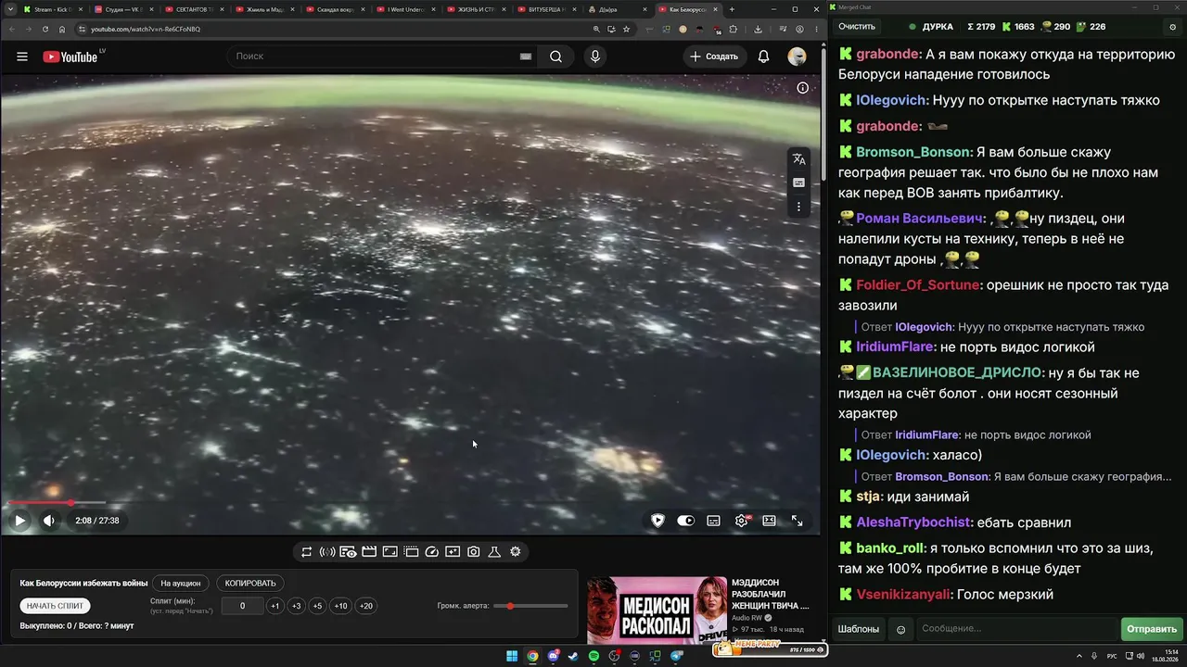Click the browser address bar URL

(146, 29)
